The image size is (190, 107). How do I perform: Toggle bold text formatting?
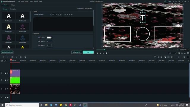point(61,15)
